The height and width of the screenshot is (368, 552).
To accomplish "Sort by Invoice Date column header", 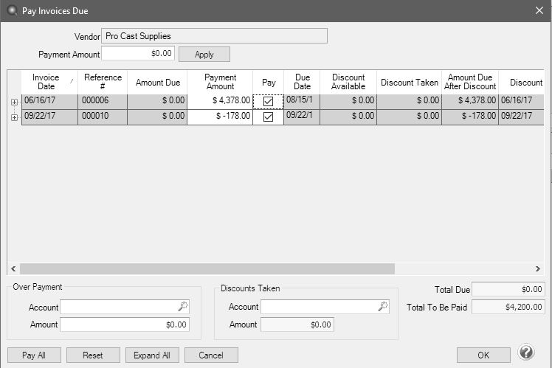I will point(46,83).
